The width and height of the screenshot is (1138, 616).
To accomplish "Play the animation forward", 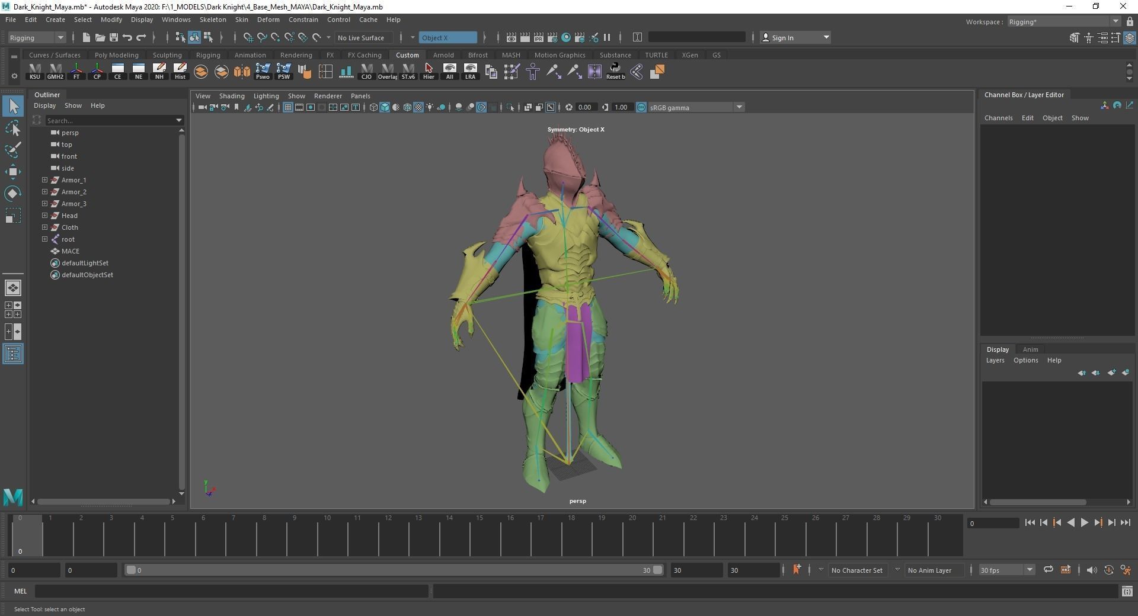I will [x=1084, y=522].
